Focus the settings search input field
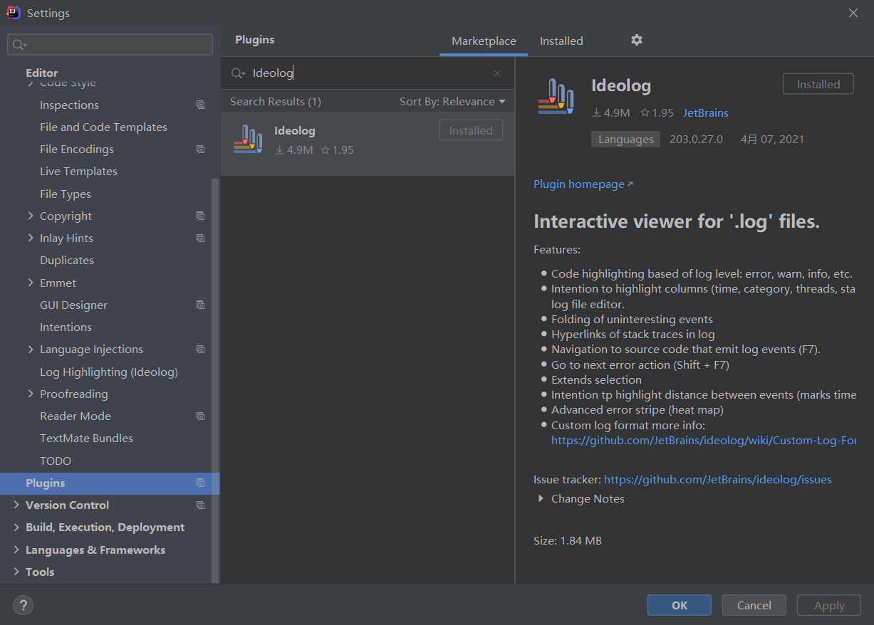The width and height of the screenshot is (874, 625). (110, 45)
